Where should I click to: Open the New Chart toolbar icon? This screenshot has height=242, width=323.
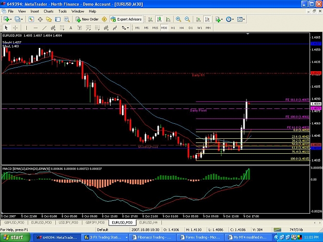click(x=6, y=19)
